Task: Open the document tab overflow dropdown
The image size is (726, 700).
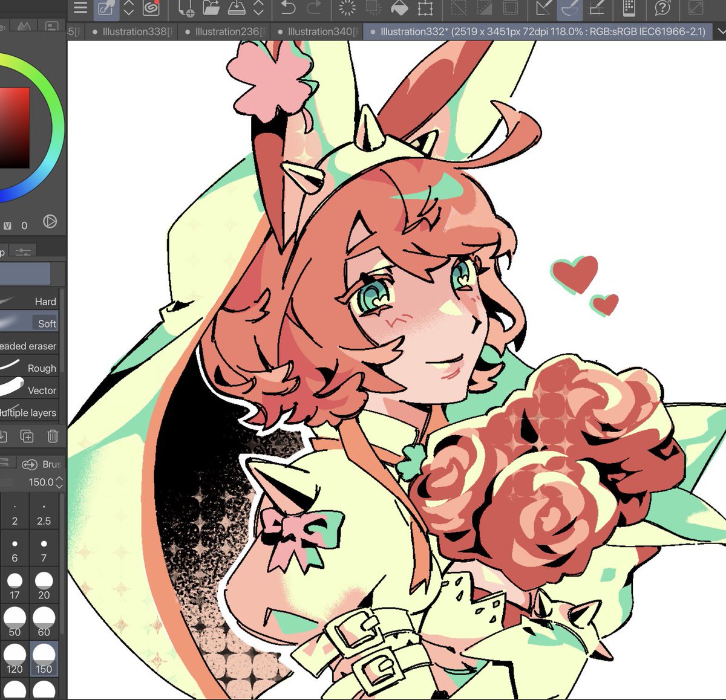Action: point(720,31)
